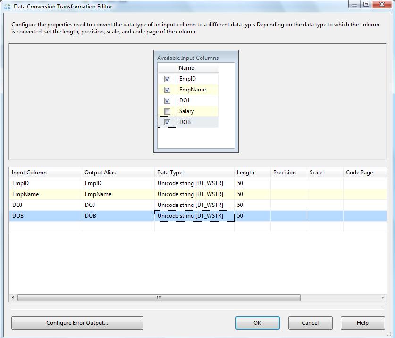This screenshot has width=395, height=338.
Task: Open Data Type dropdown for DOB row
Action: pyautogui.click(x=194, y=216)
